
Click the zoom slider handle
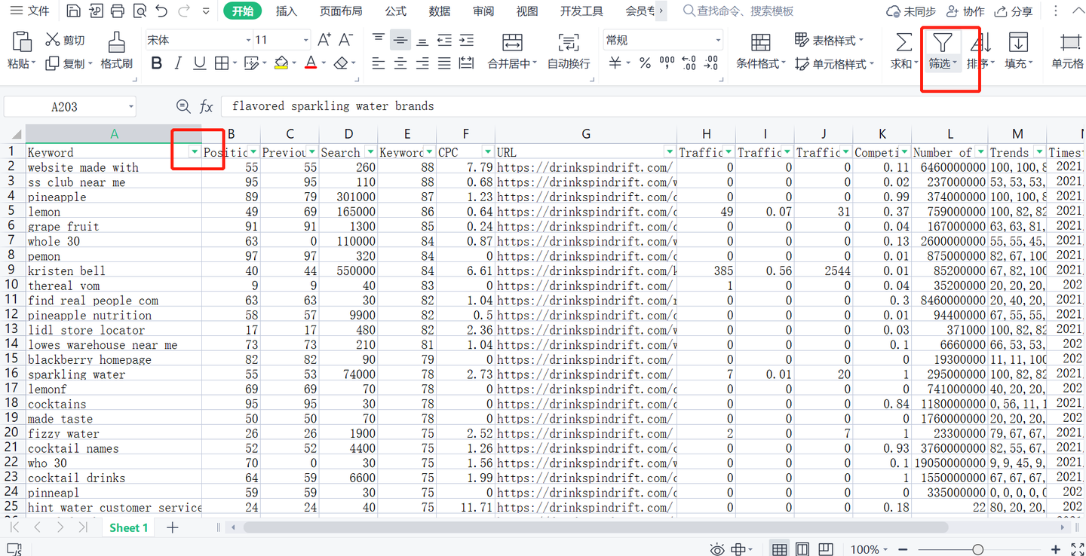click(978, 549)
